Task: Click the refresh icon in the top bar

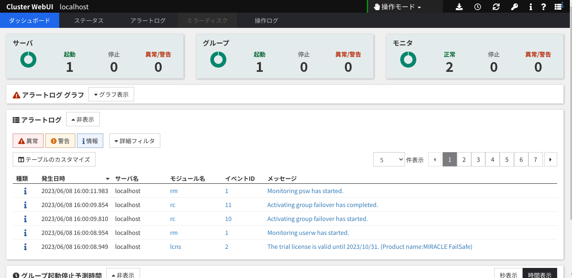Action: tap(496, 7)
